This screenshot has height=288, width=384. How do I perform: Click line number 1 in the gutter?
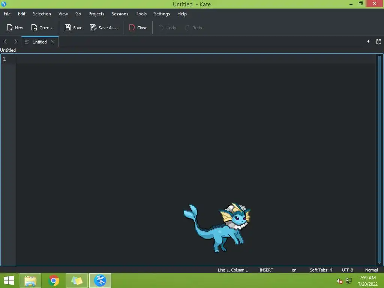(x=4, y=59)
